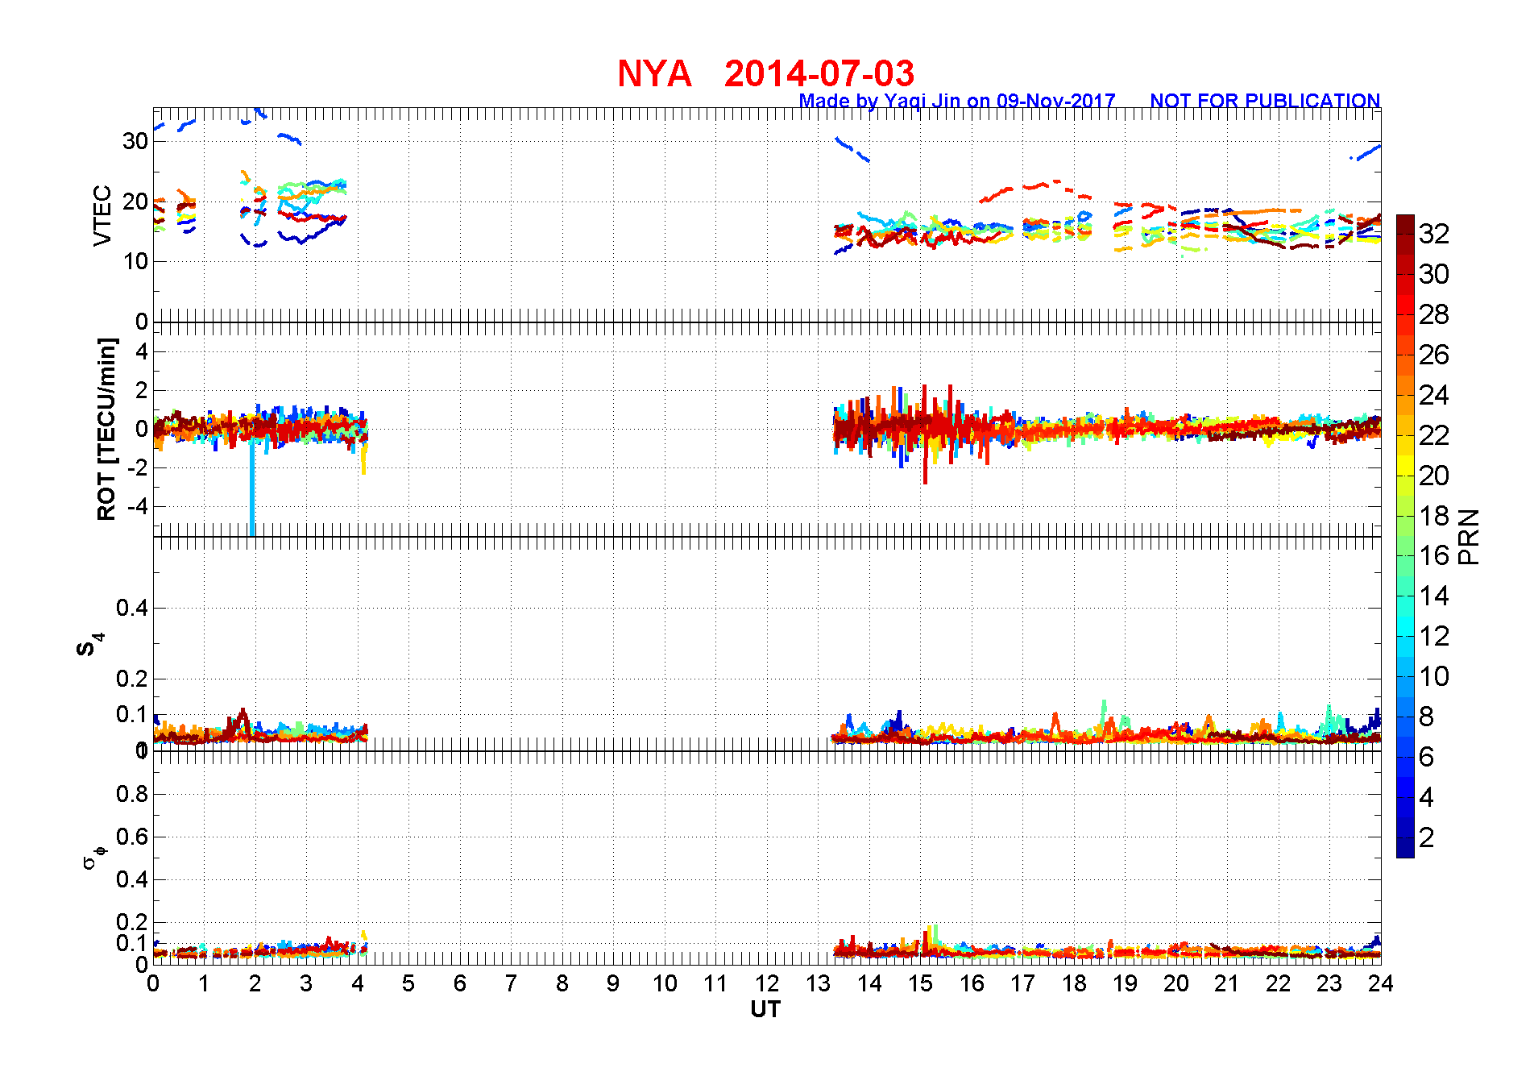Click the σφ axis tick label 0.8

tap(132, 794)
